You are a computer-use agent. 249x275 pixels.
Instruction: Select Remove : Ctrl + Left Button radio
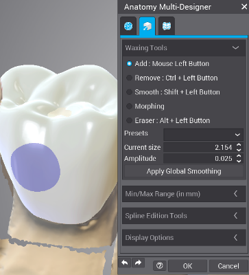pyautogui.click(x=129, y=78)
